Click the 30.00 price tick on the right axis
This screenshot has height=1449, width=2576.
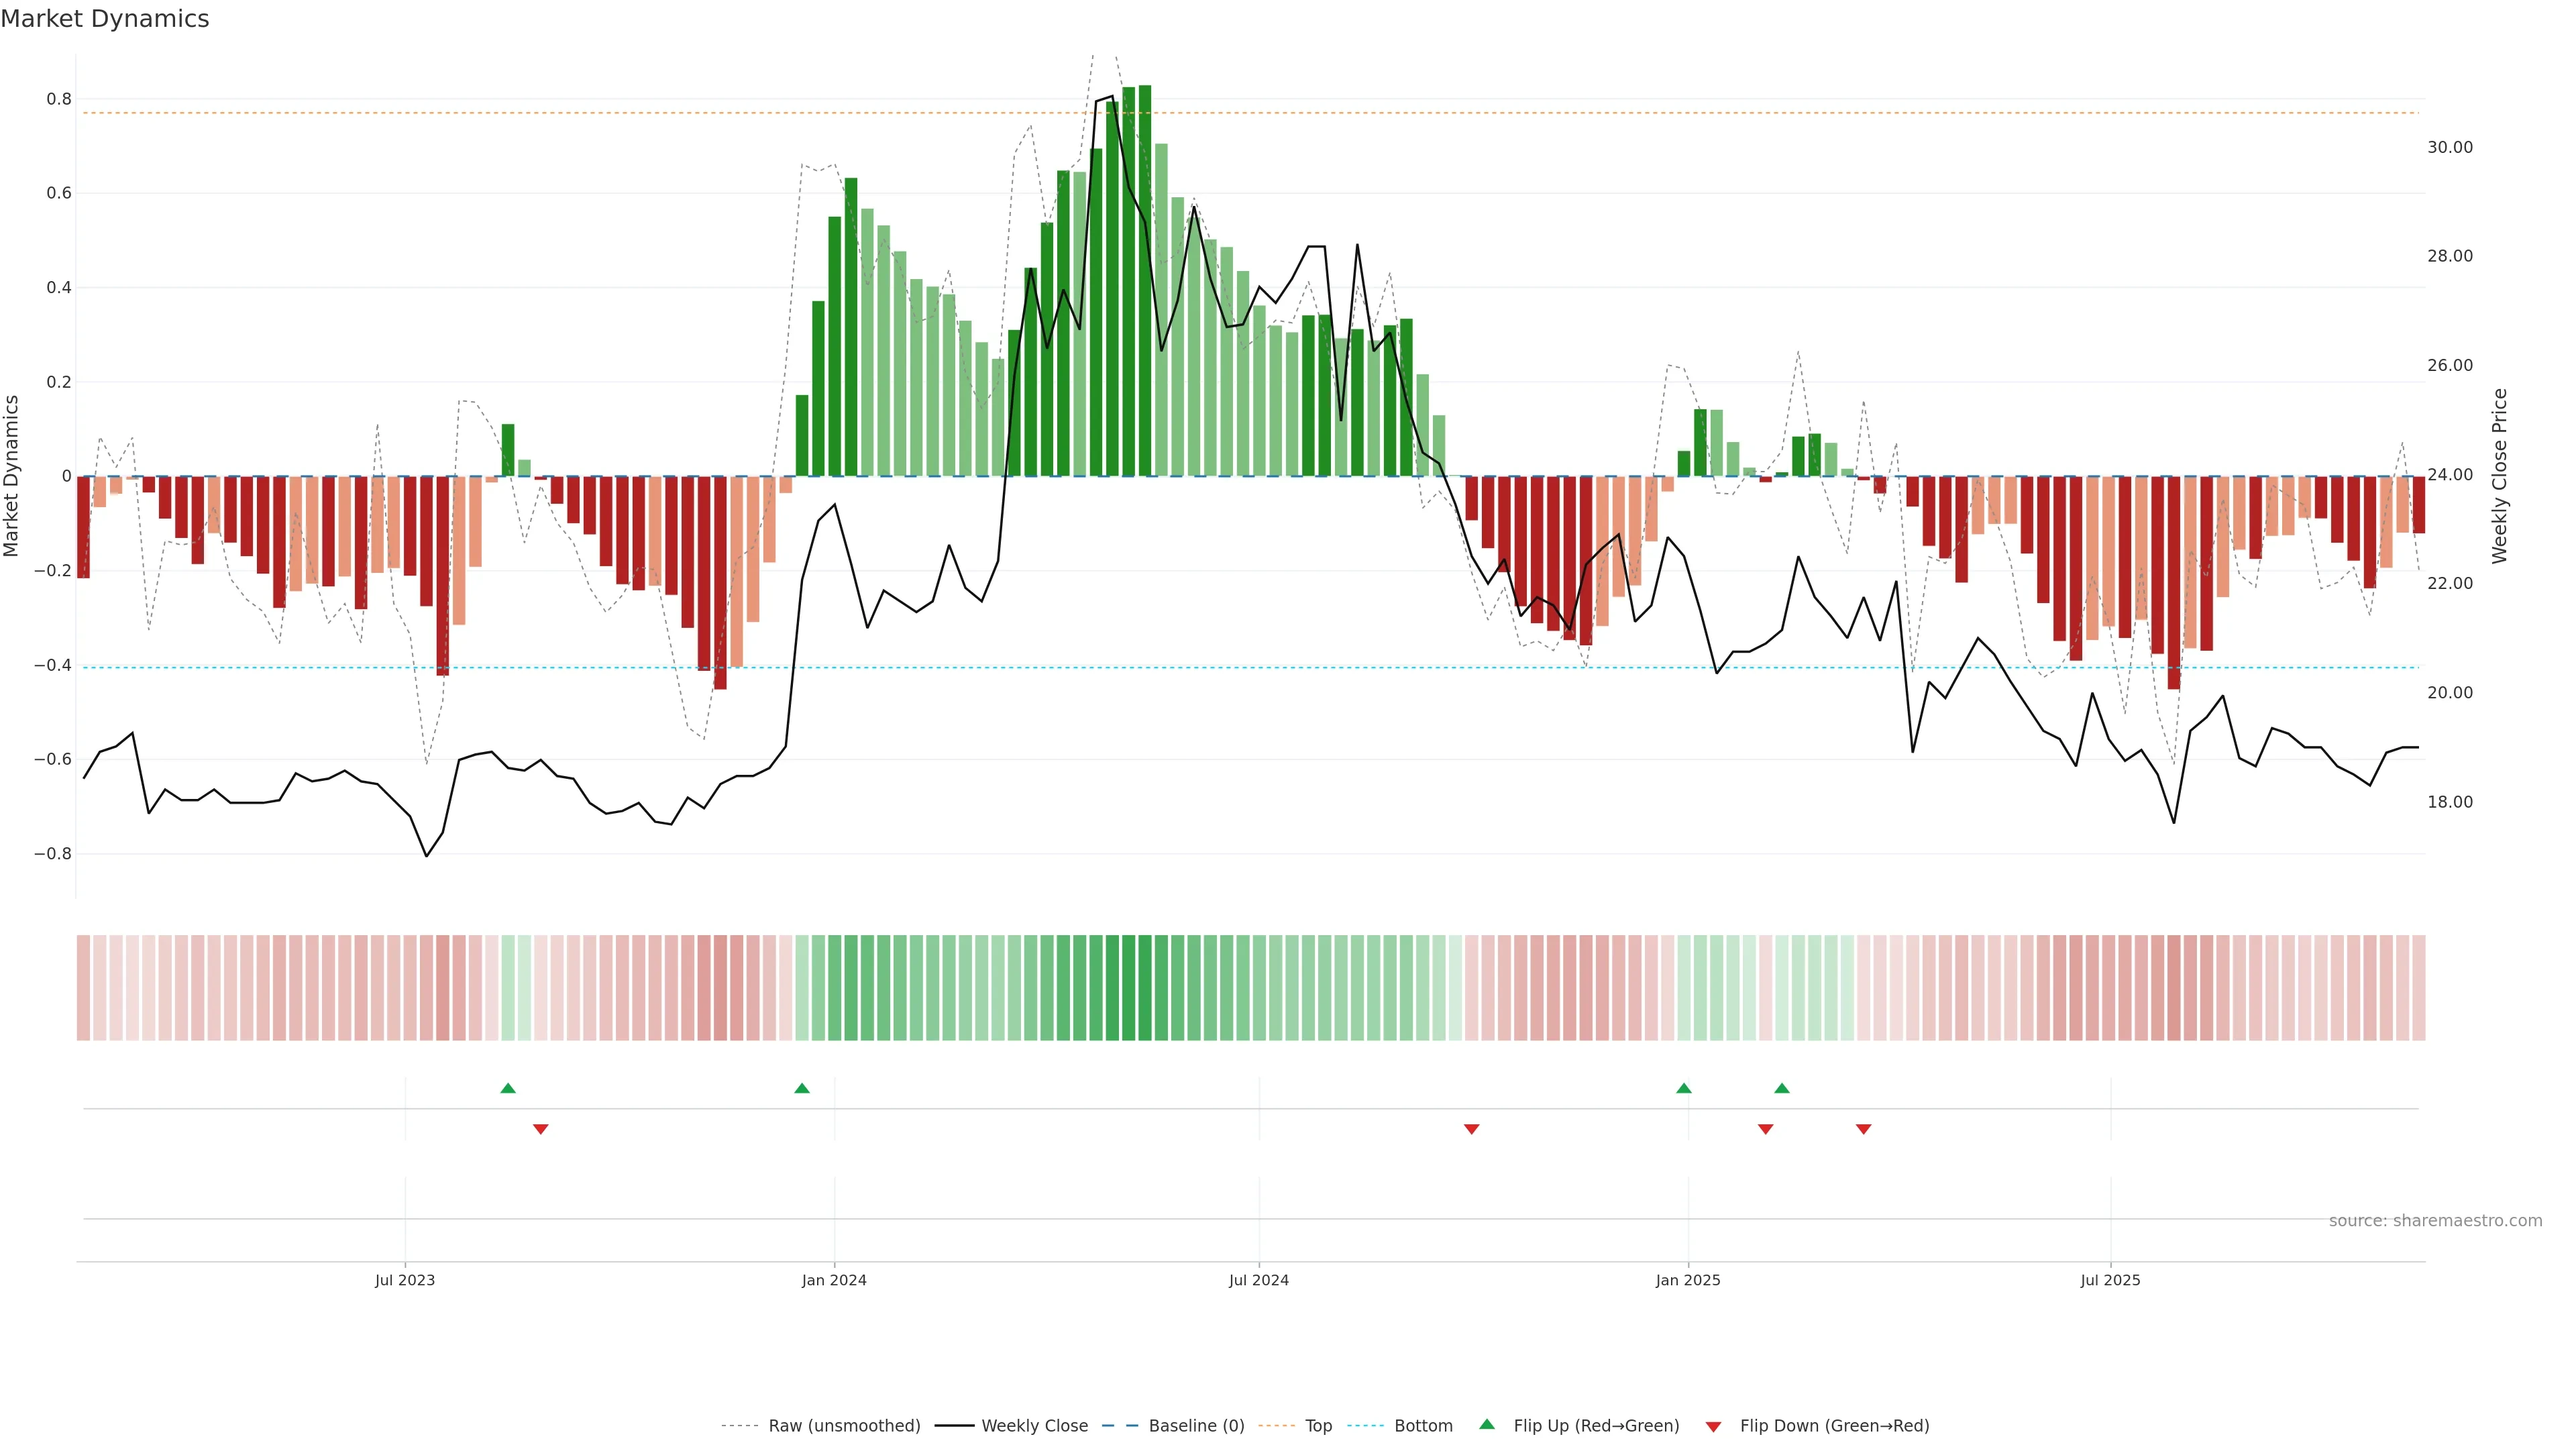pyautogui.click(x=2449, y=147)
